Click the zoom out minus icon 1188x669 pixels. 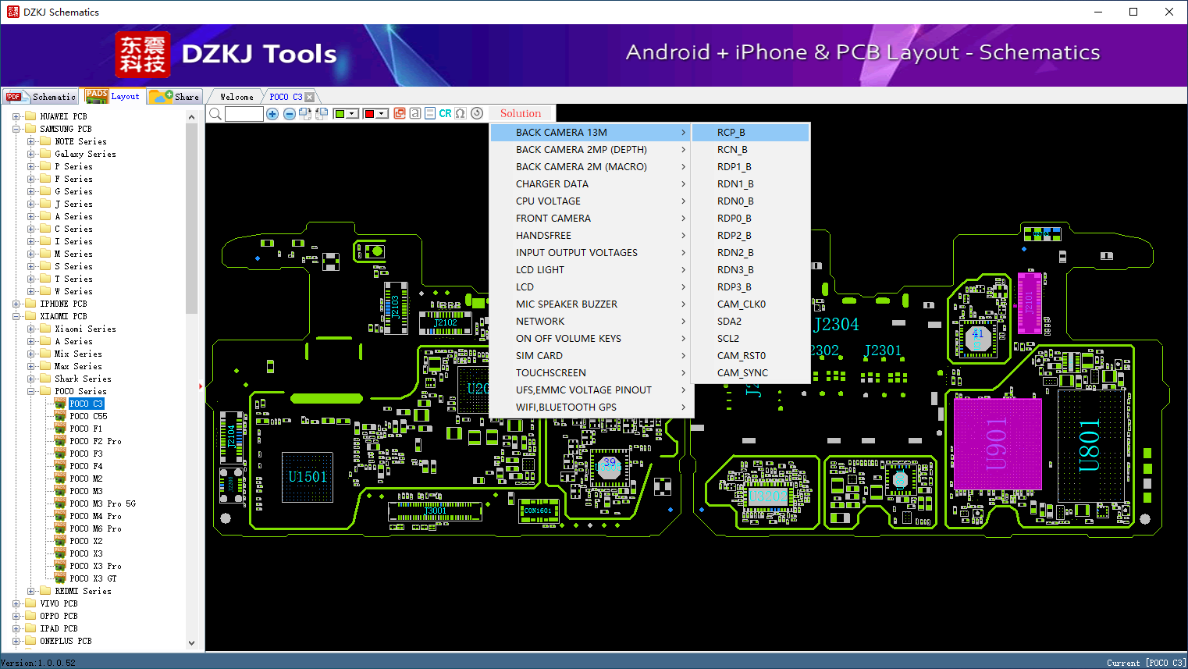[x=290, y=114]
